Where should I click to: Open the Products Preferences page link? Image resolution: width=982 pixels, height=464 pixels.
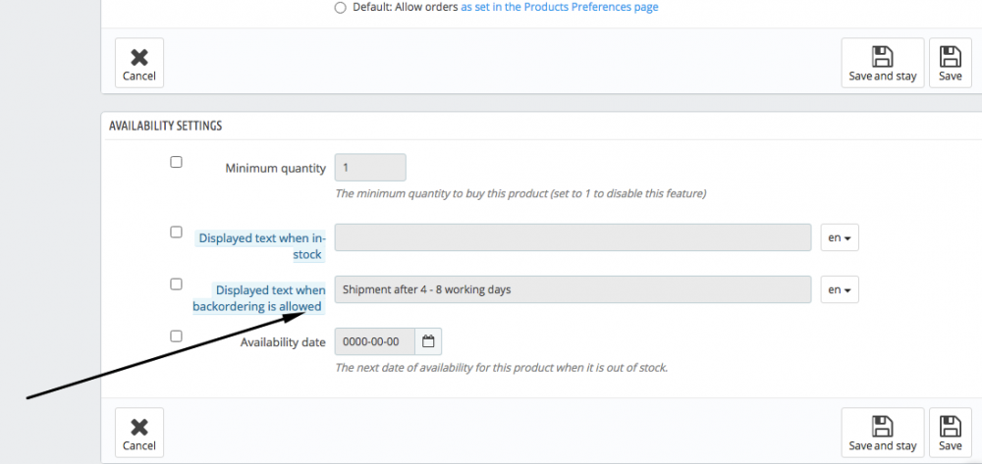pos(560,7)
